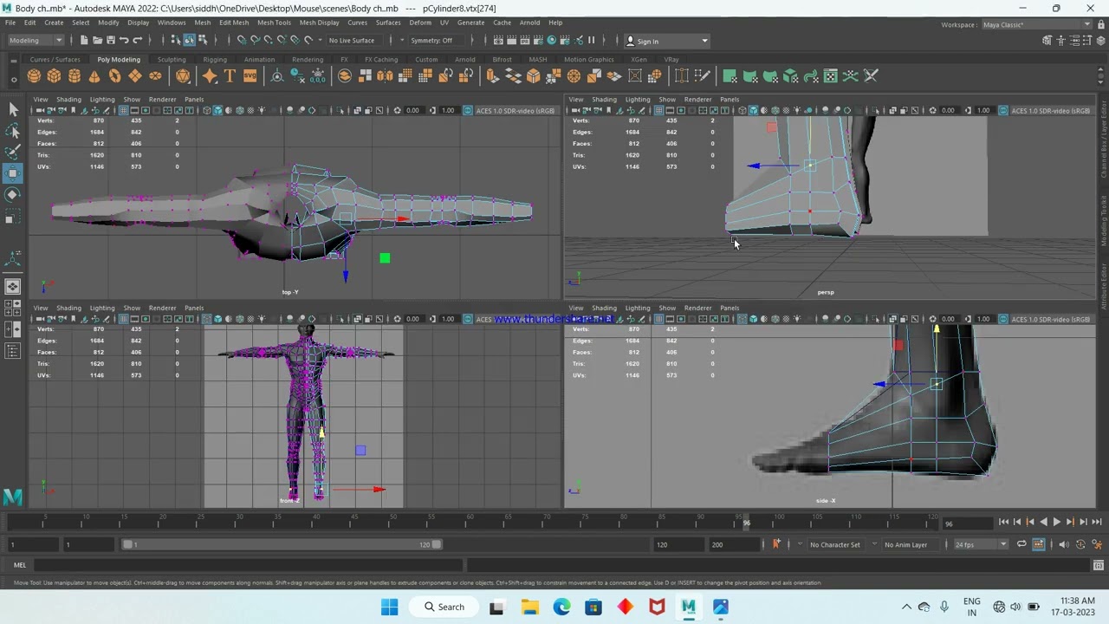Activate the Lasso Select tool
Image resolution: width=1109 pixels, height=624 pixels.
(13, 131)
